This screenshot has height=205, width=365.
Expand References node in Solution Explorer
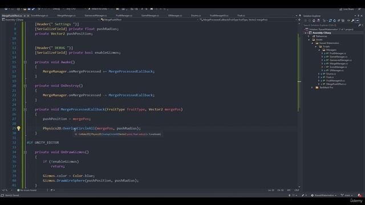point(309,36)
